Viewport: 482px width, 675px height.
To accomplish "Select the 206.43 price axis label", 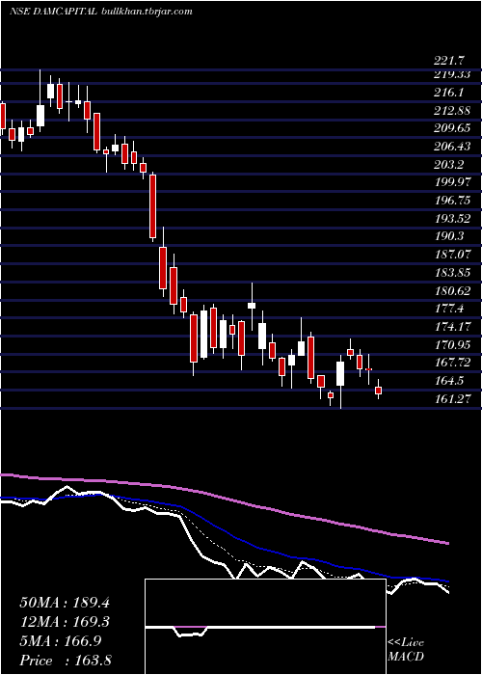I will 452,147.
